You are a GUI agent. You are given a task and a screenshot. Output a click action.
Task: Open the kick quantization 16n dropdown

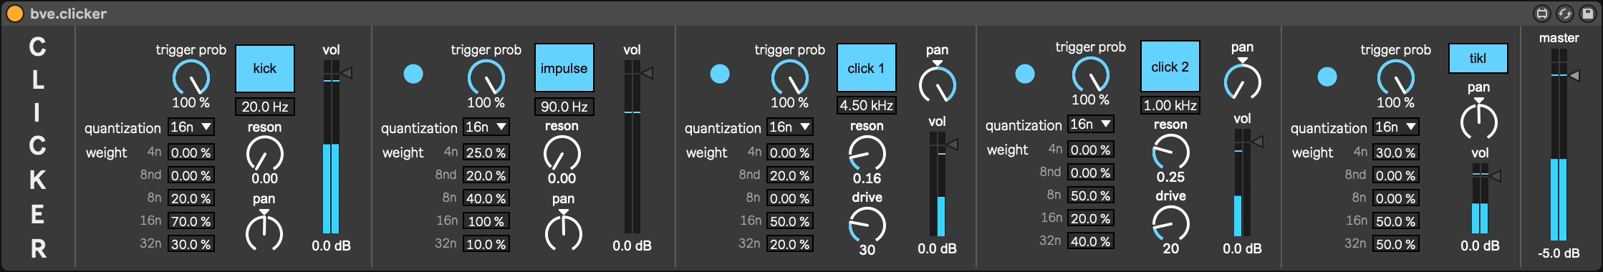(191, 127)
